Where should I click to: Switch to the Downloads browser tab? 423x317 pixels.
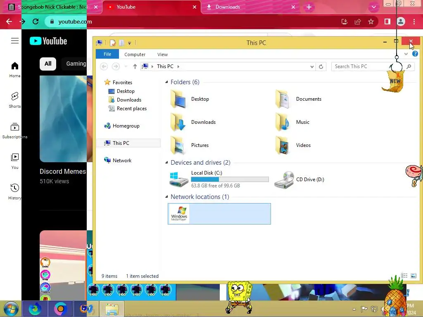[x=250, y=7]
